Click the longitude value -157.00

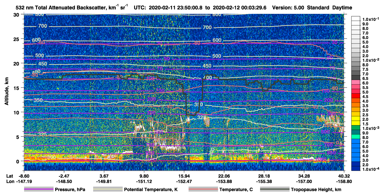(x=304, y=181)
